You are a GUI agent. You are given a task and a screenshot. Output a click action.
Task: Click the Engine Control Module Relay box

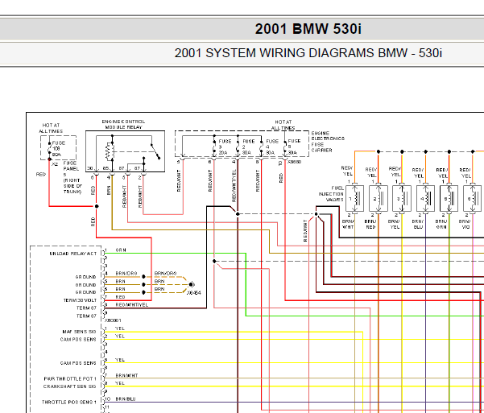point(125,151)
